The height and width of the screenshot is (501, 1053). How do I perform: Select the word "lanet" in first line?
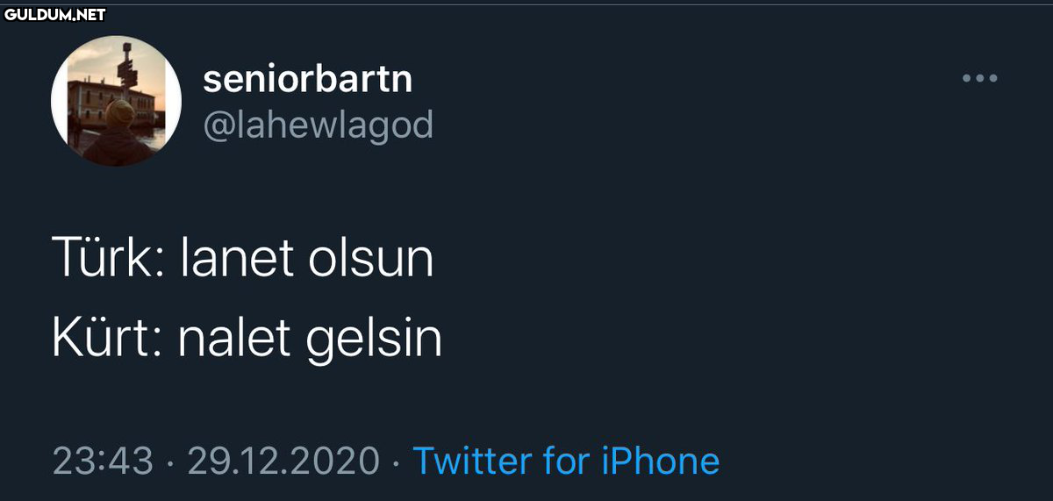coord(237,258)
